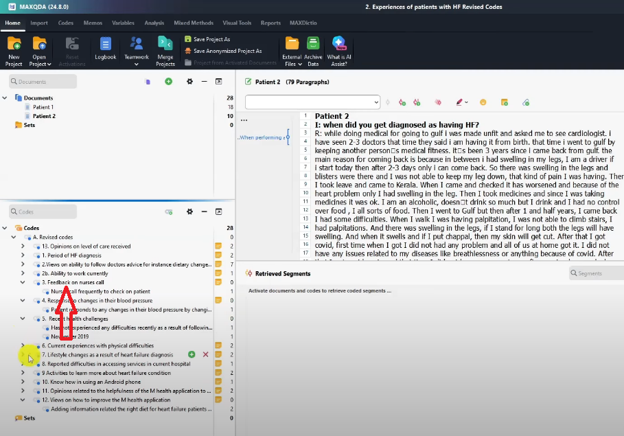
Task: Collapse the Codes root node
Action: coord(5,228)
